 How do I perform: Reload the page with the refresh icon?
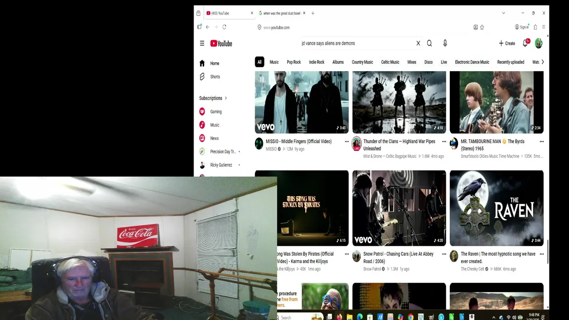point(224,27)
